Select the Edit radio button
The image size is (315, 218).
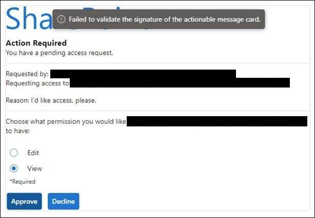14,152
